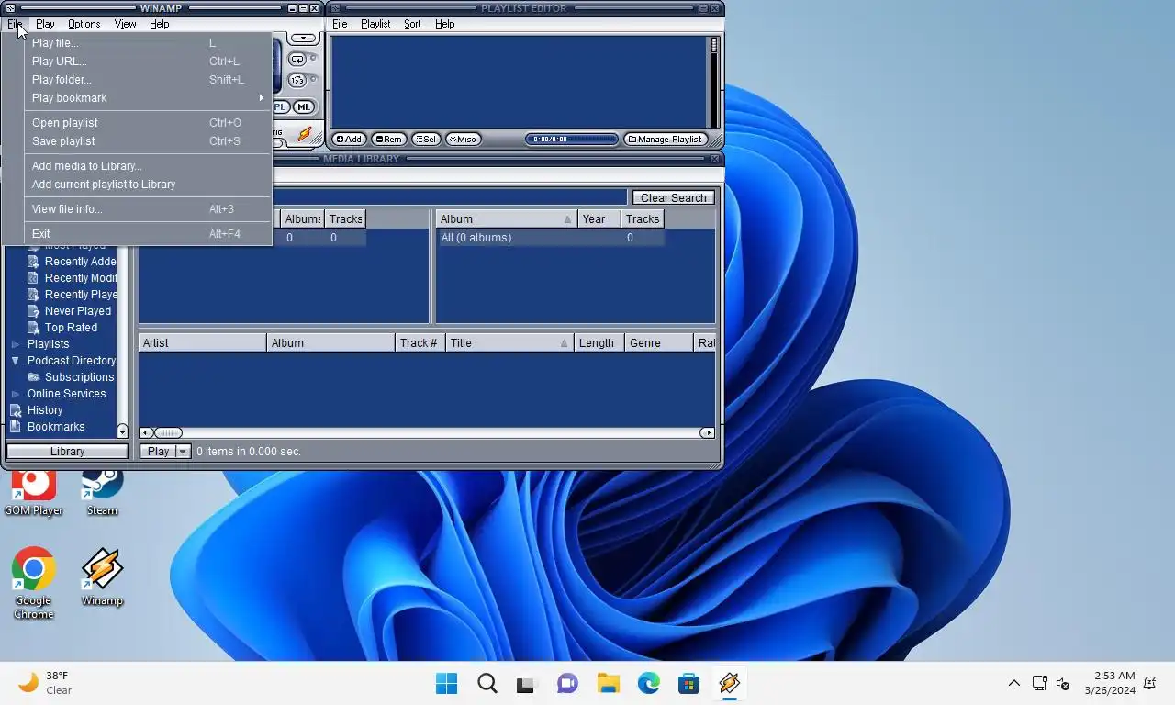Toggle the ML media library button

coord(303,107)
